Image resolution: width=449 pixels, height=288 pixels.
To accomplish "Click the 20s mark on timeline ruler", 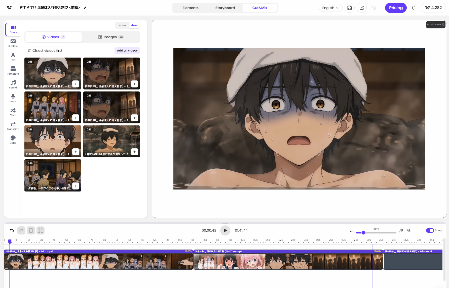I will (x=255, y=240).
